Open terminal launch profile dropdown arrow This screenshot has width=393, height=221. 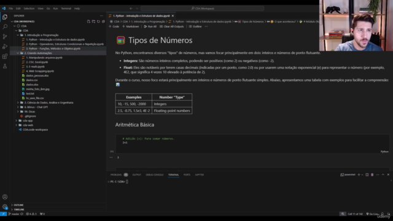362,174
